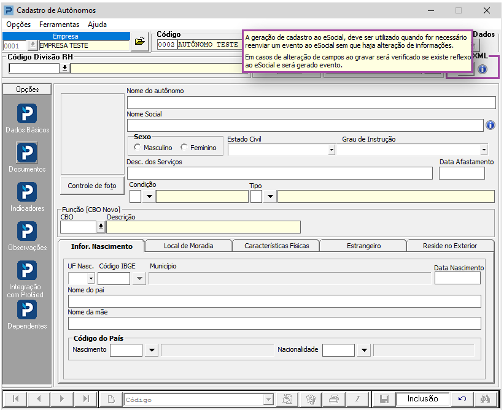Click the Código IBGE input field
Viewport: 504px width, 410px height.
pos(114,278)
